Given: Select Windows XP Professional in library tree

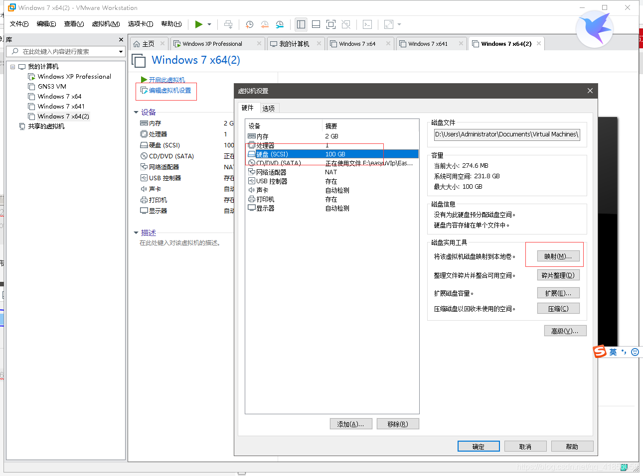Looking at the screenshot, I should (x=74, y=77).
